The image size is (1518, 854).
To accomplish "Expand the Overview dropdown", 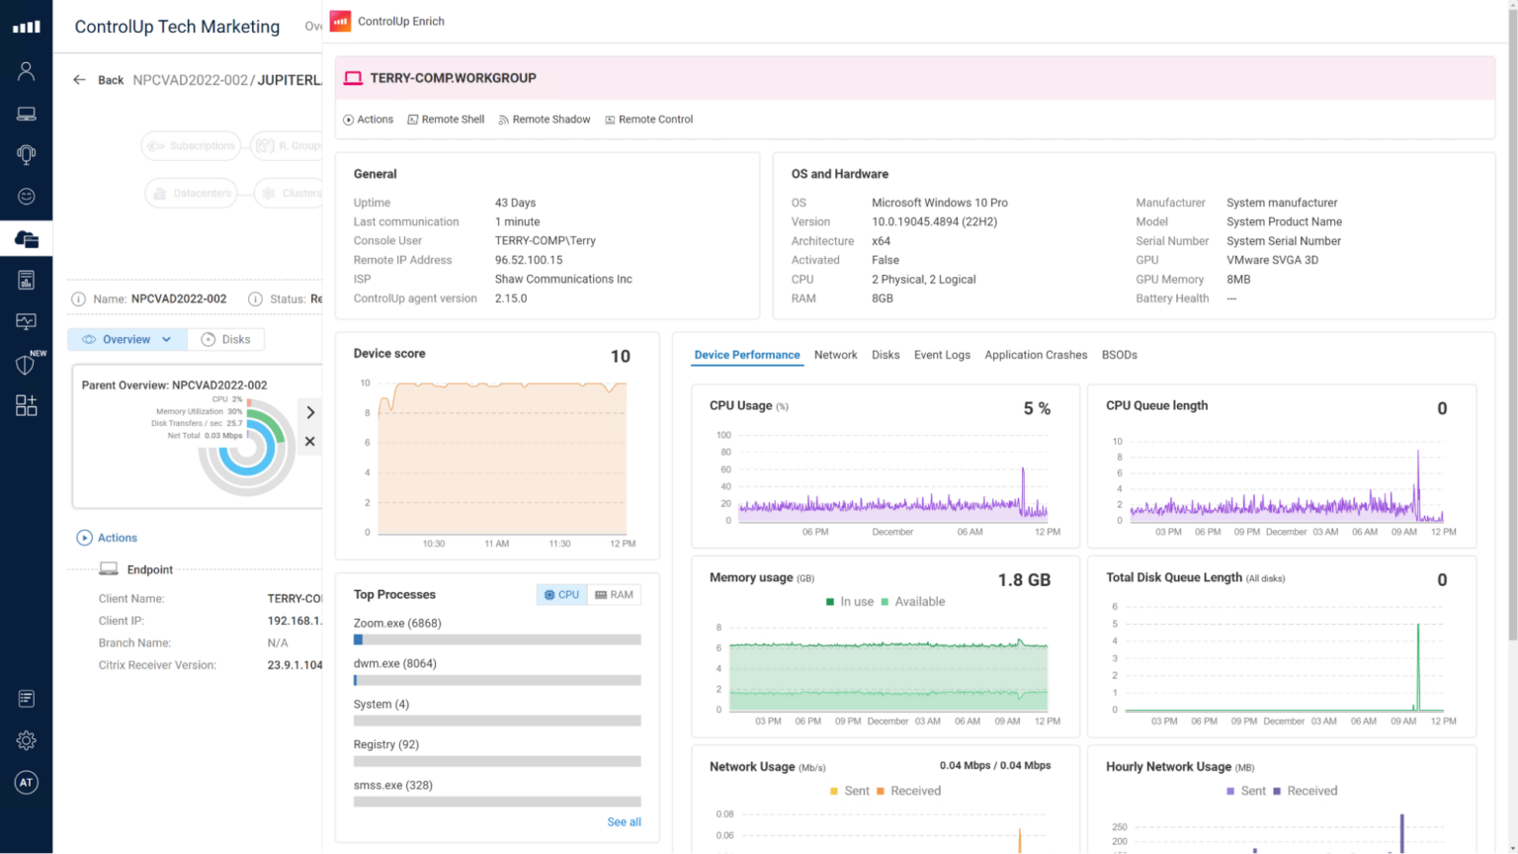I will [x=126, y=339].
